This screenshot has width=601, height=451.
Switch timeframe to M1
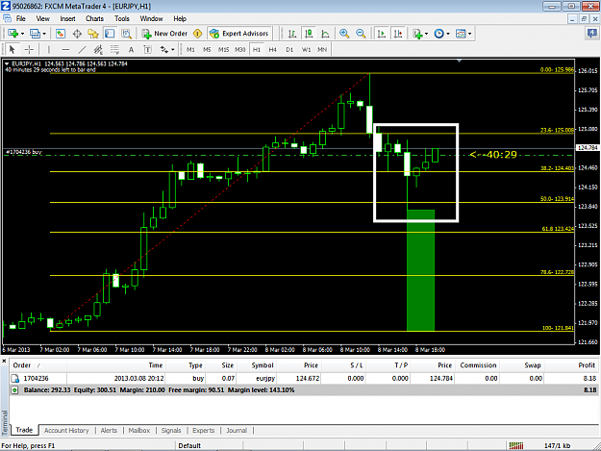point(190,49)
